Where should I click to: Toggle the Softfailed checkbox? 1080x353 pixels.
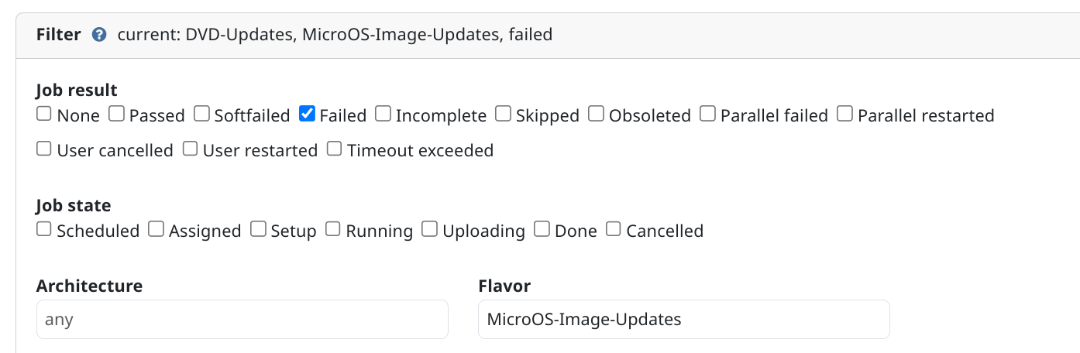click(x=201, y=115)
